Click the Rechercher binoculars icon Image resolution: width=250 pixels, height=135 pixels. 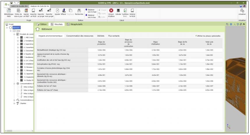(79, 11)
